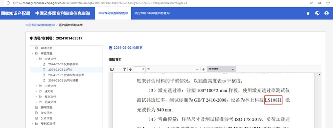Click the folder icon beside 申请文件

pos(40,59)
